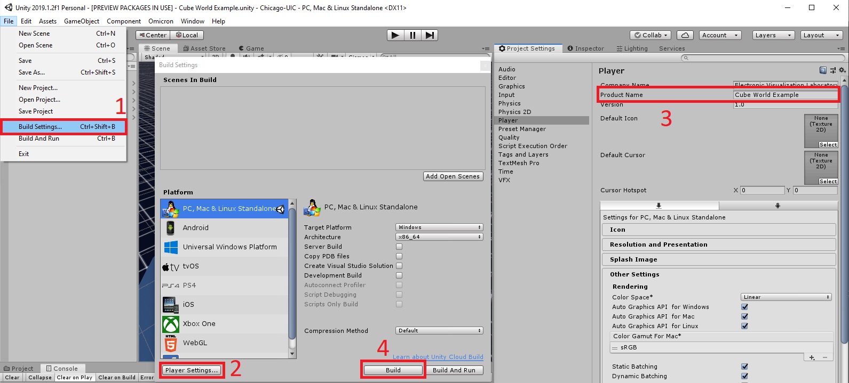Viewport: 849px width, 383px height.
Task: Select the PC, Mac & Linux Standalone platform
Action: 224,209
